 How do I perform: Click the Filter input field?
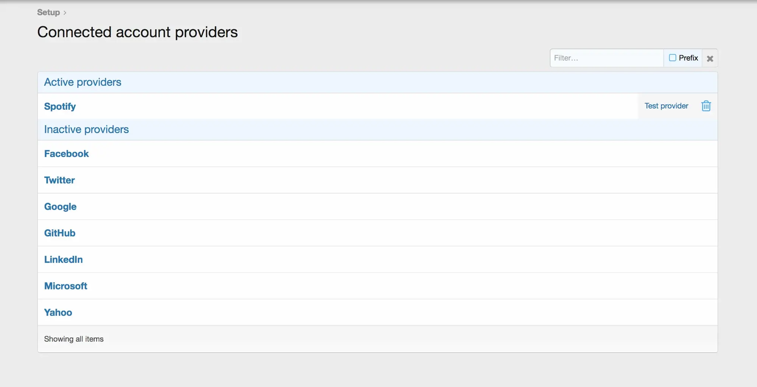606,58
